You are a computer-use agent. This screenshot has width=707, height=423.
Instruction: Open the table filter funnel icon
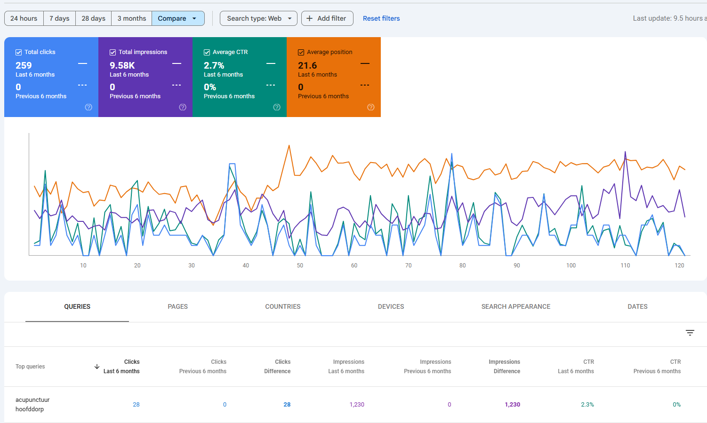(690, 332)
